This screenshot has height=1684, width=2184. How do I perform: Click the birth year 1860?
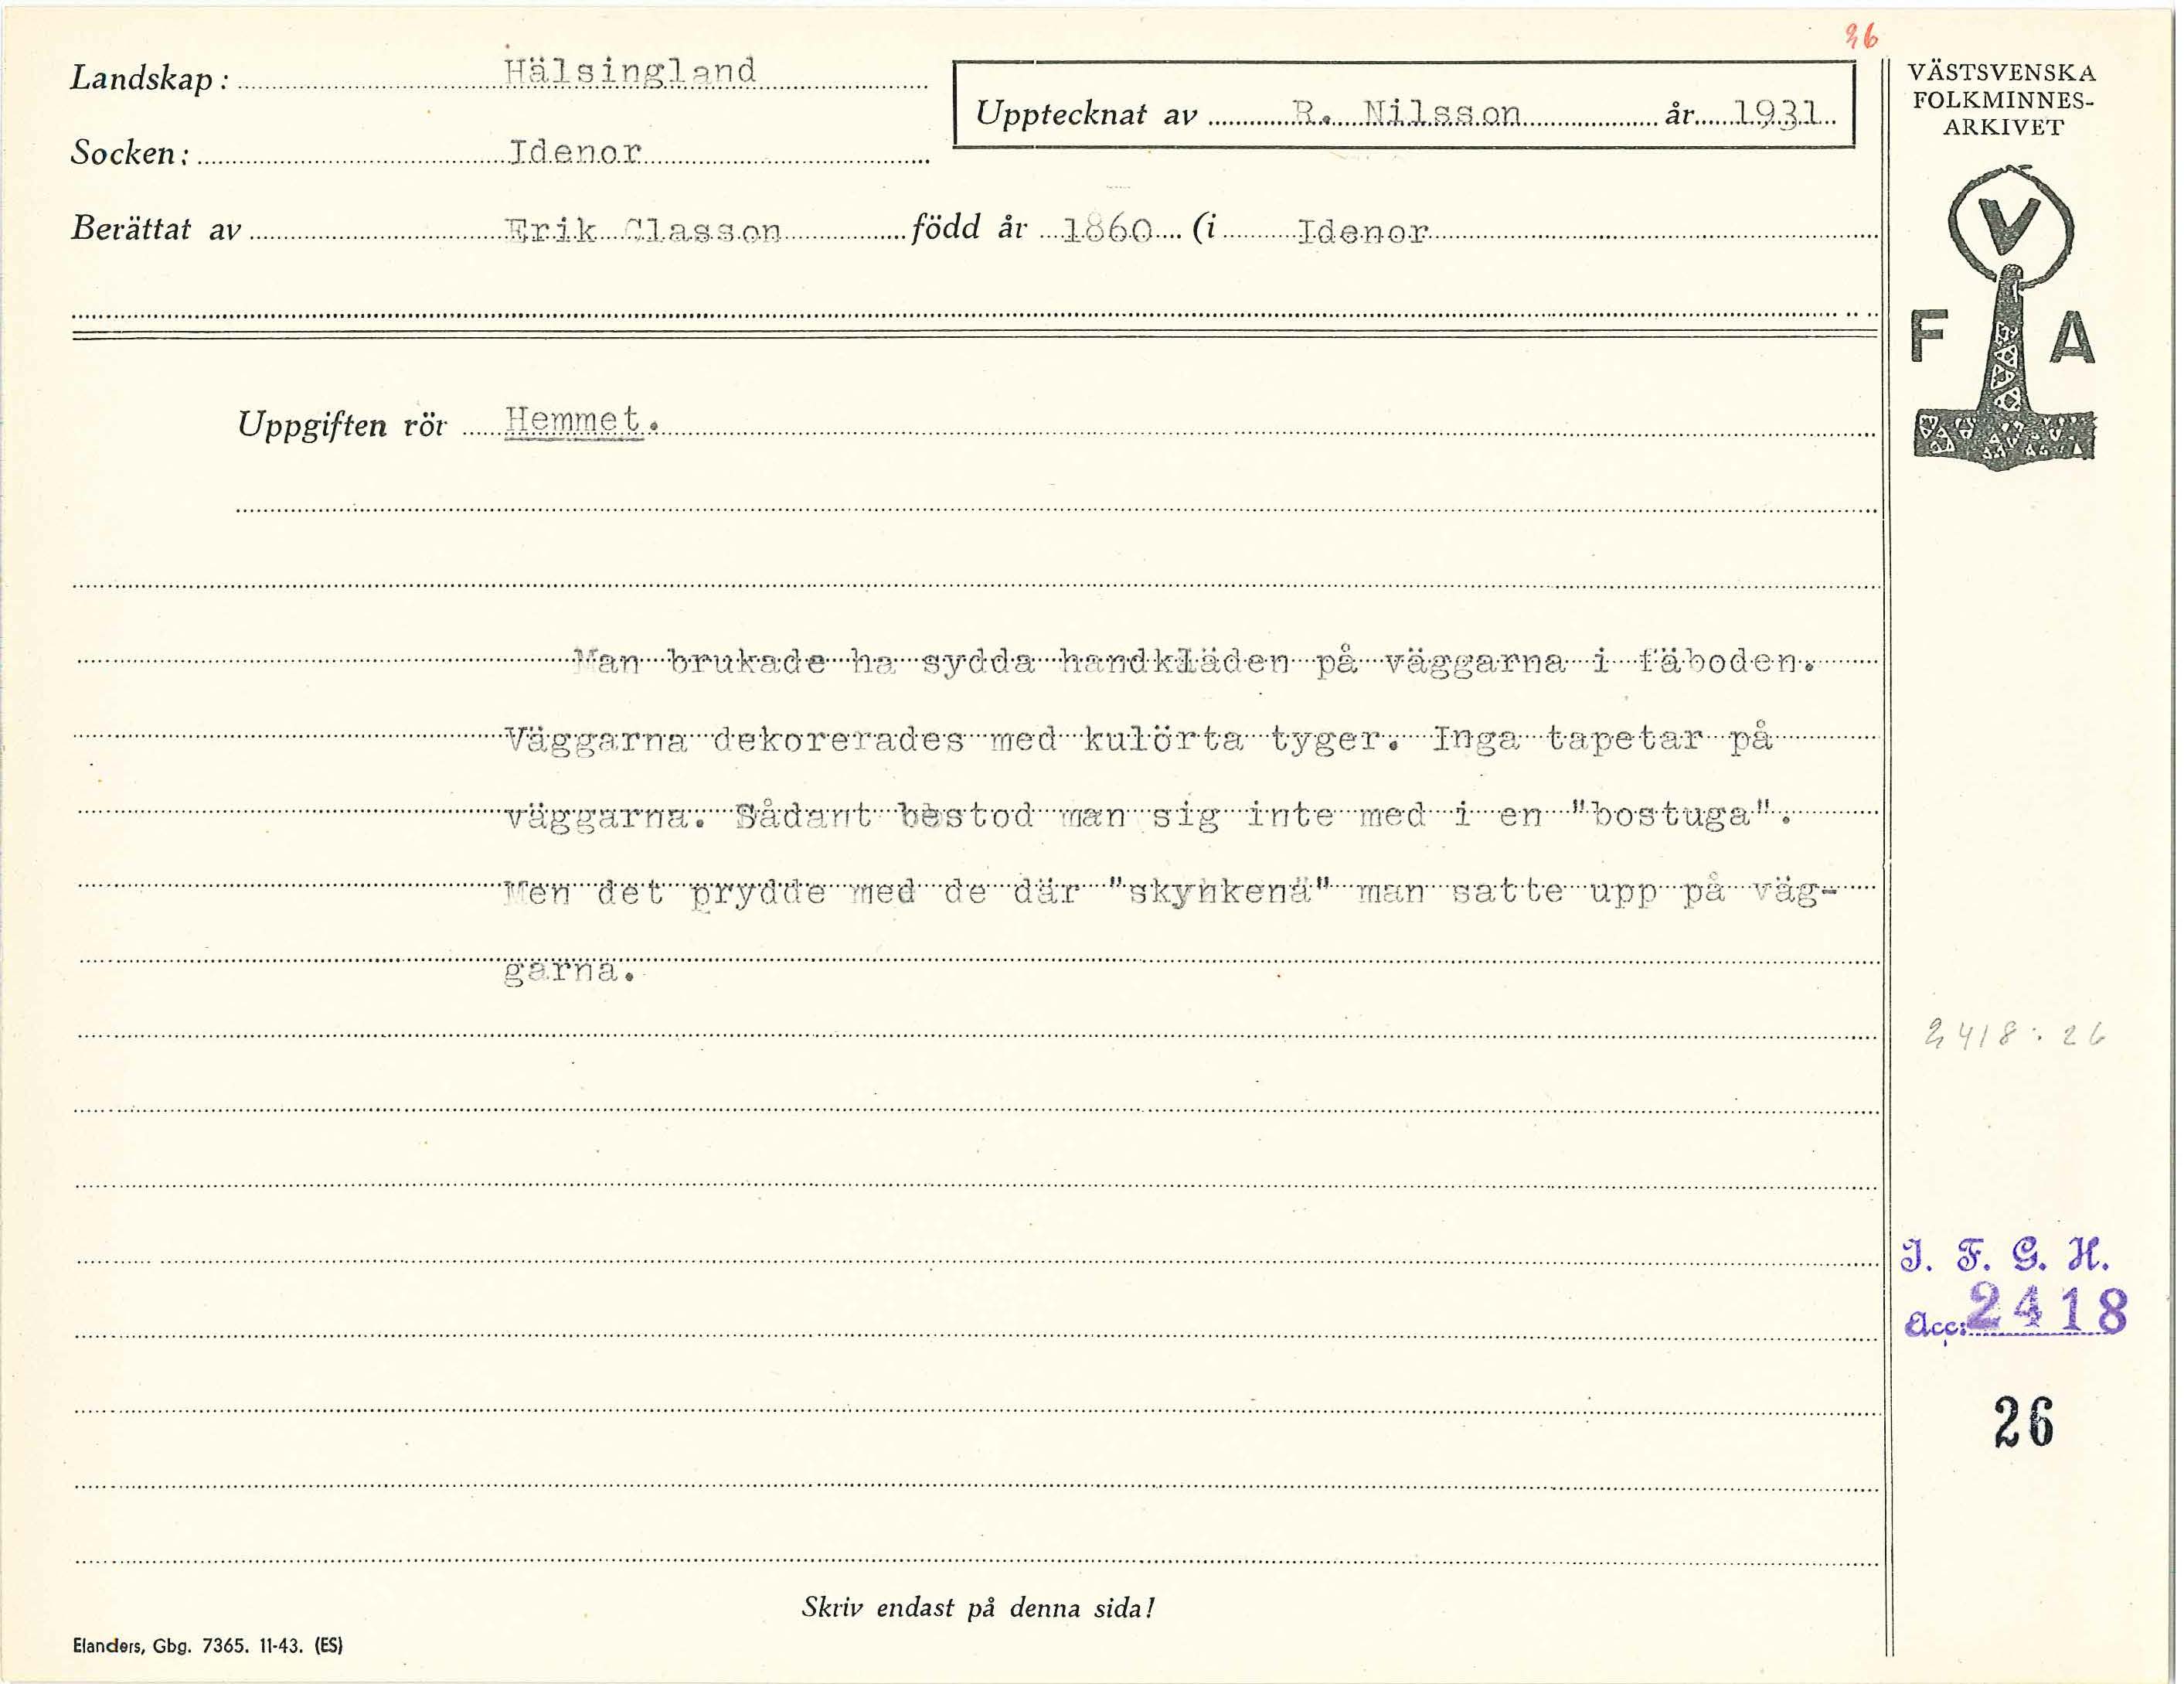[x=1108, y=232]
